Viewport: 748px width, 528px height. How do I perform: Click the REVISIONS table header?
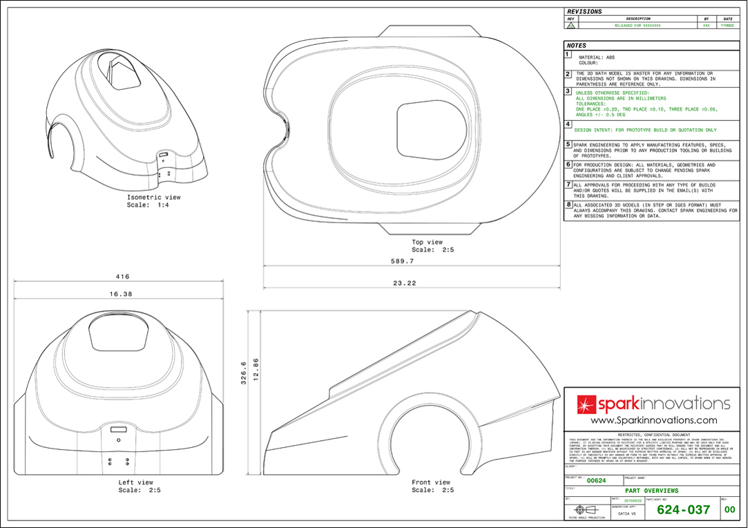584,12
